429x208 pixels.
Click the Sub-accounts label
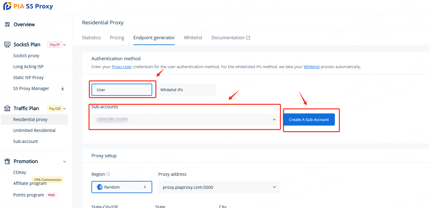pos(105,107)
